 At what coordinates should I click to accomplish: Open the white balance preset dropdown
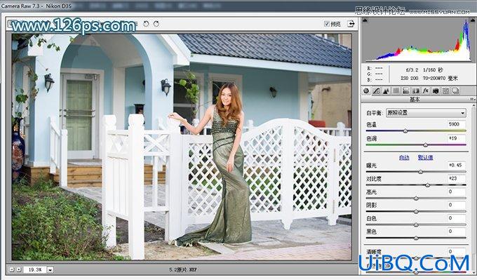[426, 113]
